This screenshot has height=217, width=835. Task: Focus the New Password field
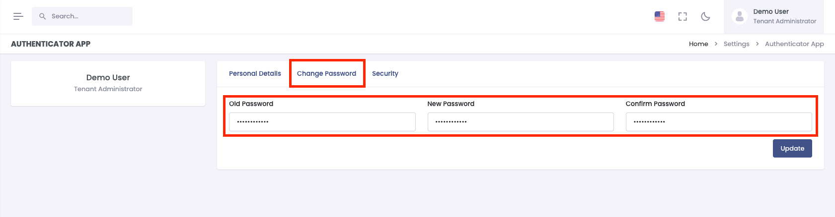tap(520, 122)
